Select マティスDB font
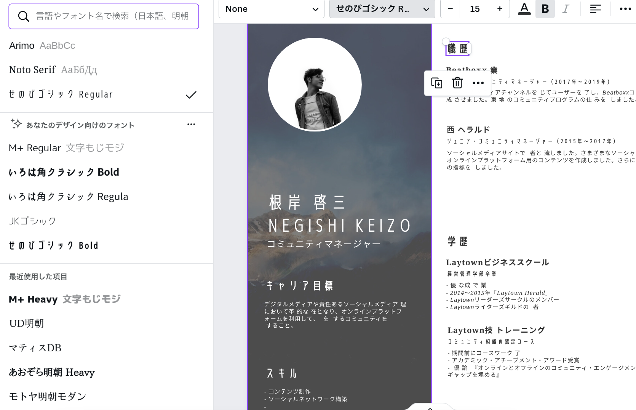This screenshot has height=410, width=636. (35, 348)
